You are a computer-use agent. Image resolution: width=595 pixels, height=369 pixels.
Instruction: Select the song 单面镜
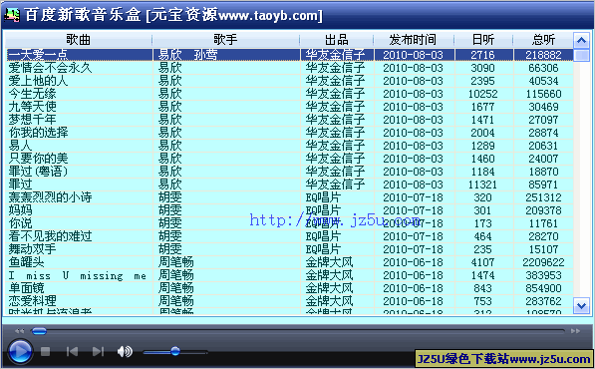26,288
